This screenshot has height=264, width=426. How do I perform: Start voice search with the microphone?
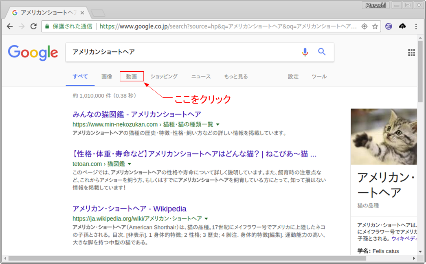(305, 52)
